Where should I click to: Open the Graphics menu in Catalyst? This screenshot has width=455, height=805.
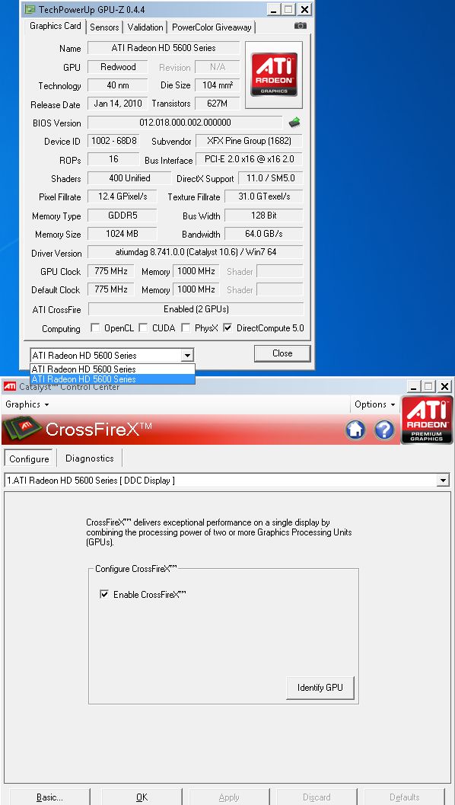click(x=27, y=404)
